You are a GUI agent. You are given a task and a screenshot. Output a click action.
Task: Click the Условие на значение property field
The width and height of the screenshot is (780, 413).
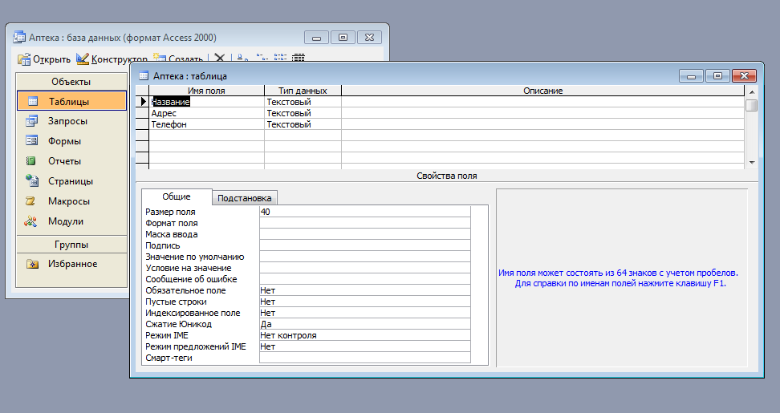[364, 268]
